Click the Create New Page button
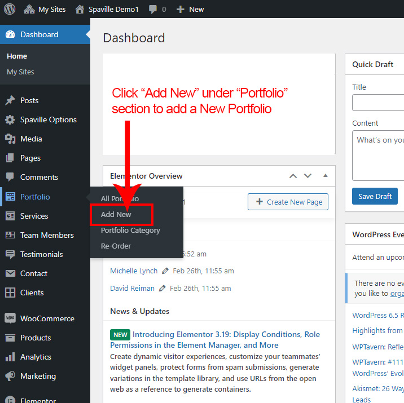The width and height of the screenshot is (404, 403). click(288, 202)
